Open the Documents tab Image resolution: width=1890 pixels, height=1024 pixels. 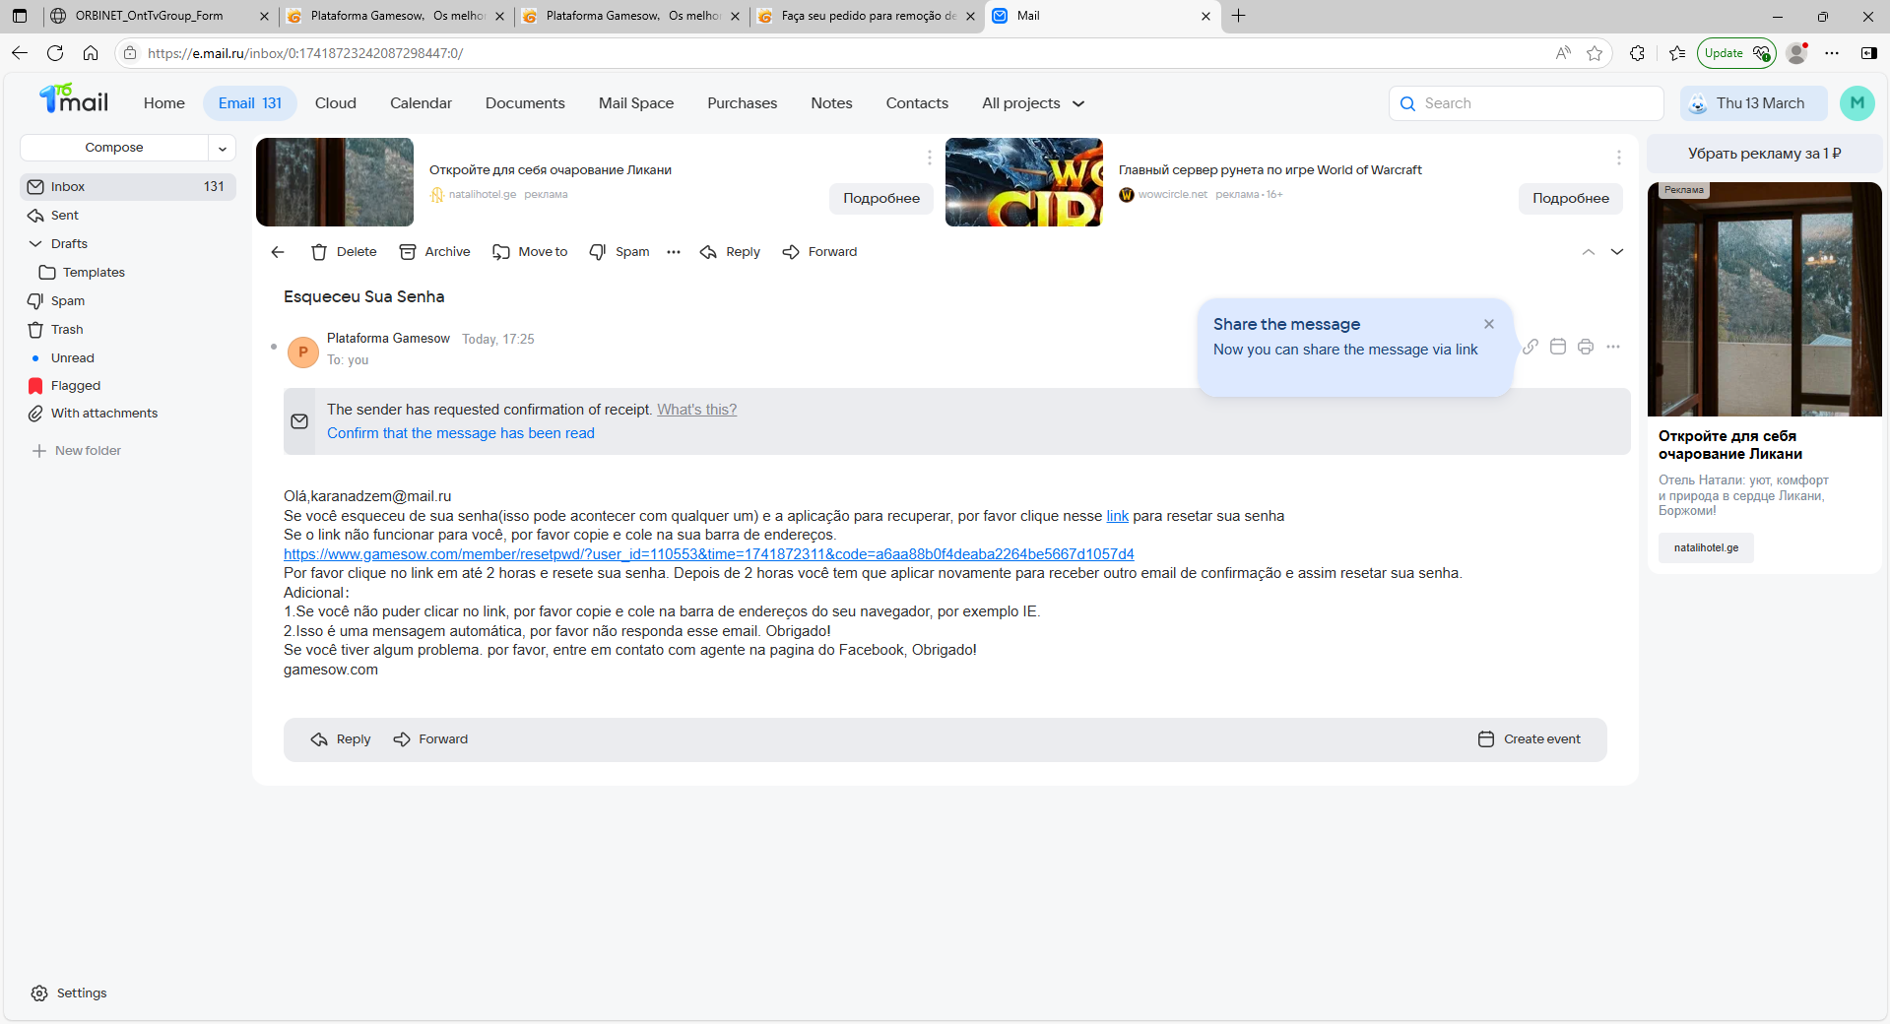[525, 103]
